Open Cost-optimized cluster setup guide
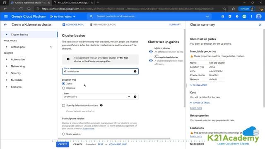The image size is (265, 149). coord(166,57)
